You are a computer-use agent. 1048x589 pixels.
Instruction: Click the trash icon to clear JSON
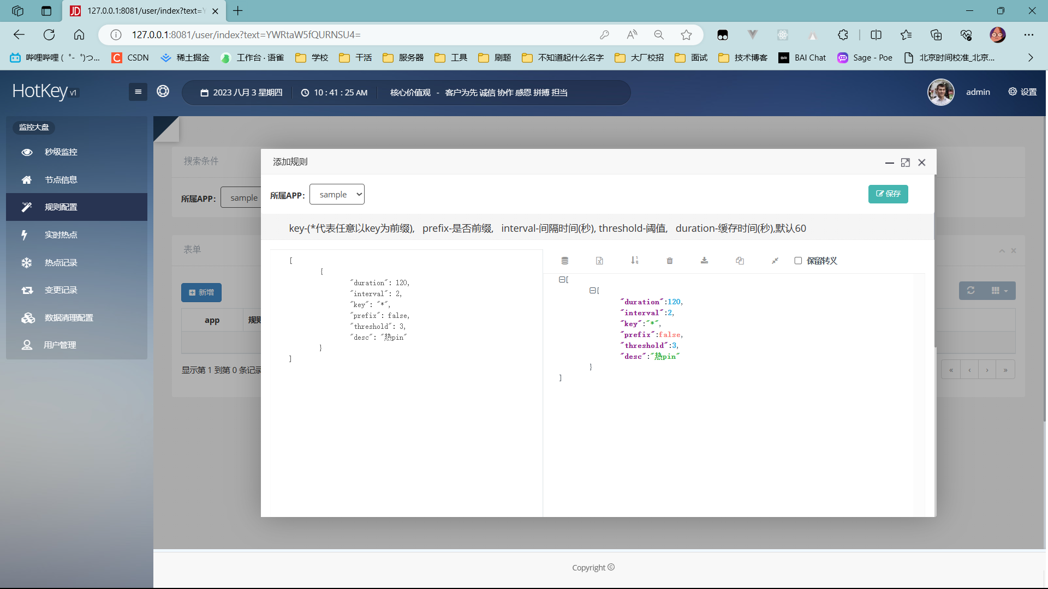click(x=670, y=261)
